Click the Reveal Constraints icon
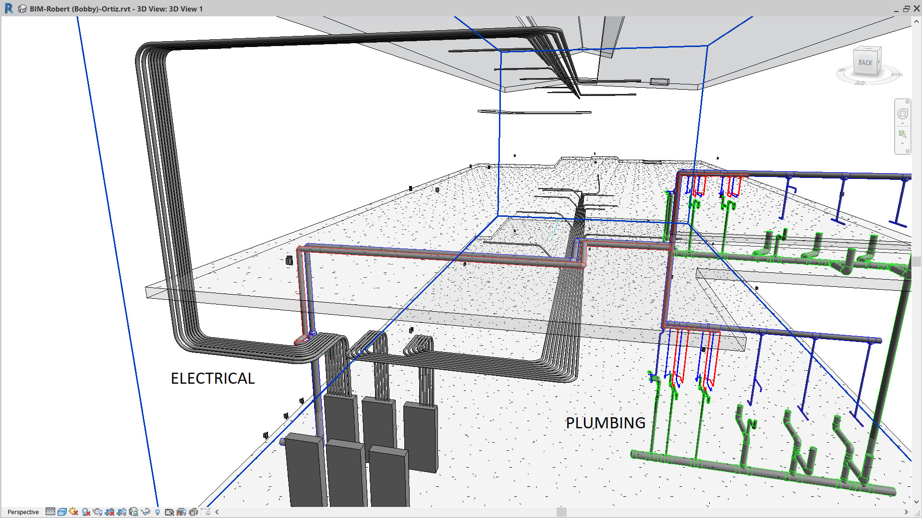This screenshot has height=518, width=922. click(206, 512)
